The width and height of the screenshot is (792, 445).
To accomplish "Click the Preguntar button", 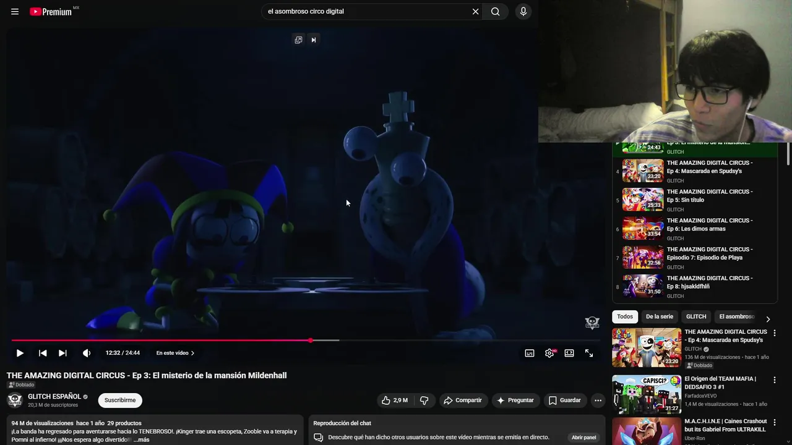I will coord(515,400).
